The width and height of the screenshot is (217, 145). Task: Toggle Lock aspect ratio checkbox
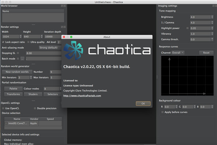(3, 42)
